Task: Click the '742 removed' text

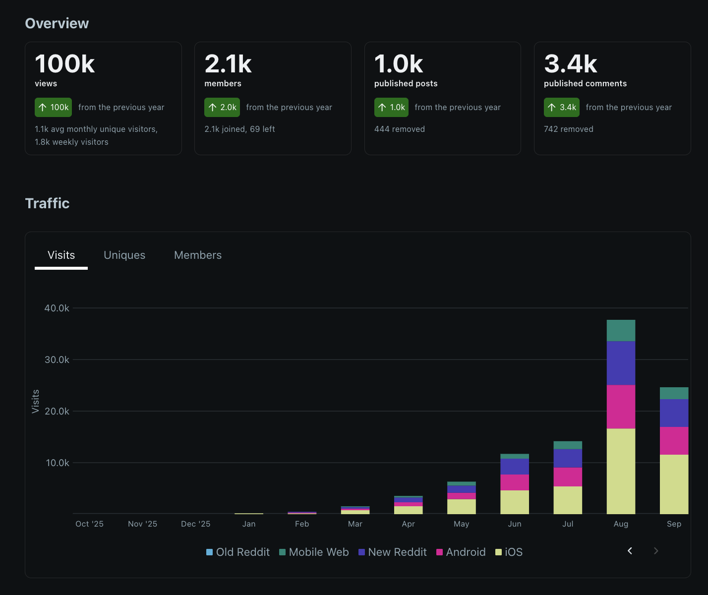Action: pyautogui.click(x=569, y=129)
